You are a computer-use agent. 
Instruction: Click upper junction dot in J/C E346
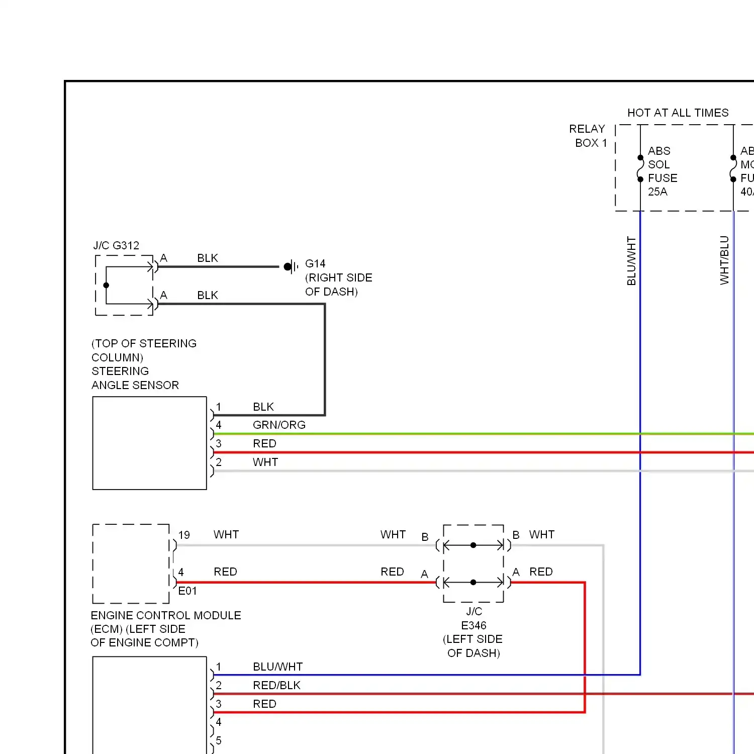coord(473,545)
